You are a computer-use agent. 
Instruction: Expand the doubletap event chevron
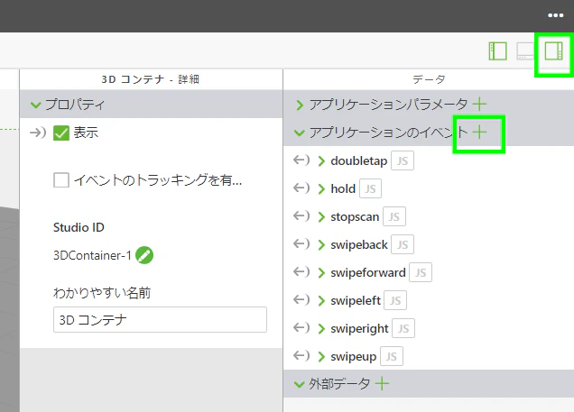(x=321, y=160)
